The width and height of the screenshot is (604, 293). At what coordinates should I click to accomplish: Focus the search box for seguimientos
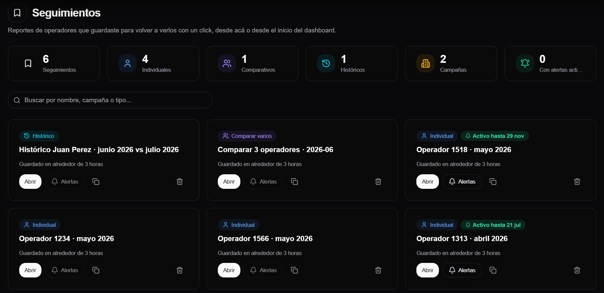110,100
